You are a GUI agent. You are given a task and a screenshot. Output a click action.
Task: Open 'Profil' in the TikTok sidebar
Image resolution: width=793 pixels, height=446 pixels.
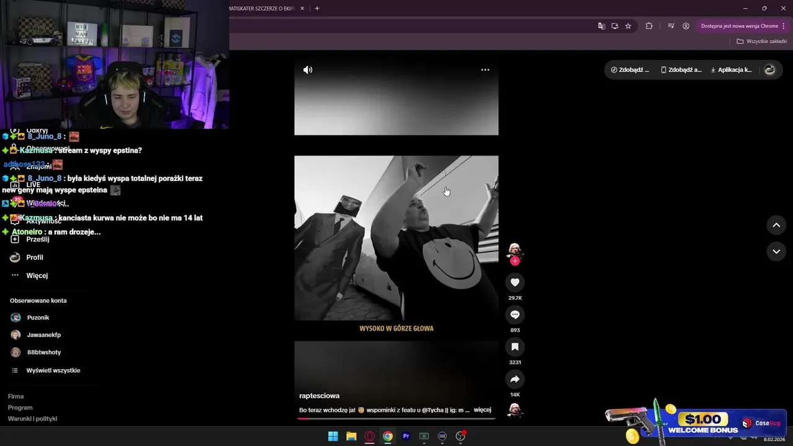coord(27,258)
